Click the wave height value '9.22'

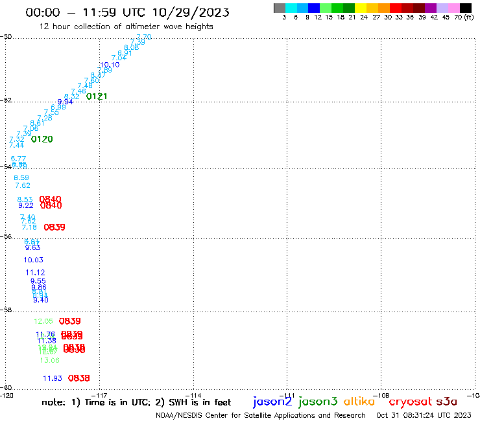click(26, 205)
